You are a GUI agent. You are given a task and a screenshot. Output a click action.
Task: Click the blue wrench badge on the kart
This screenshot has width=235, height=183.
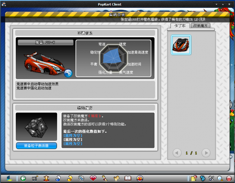(68, 73)
